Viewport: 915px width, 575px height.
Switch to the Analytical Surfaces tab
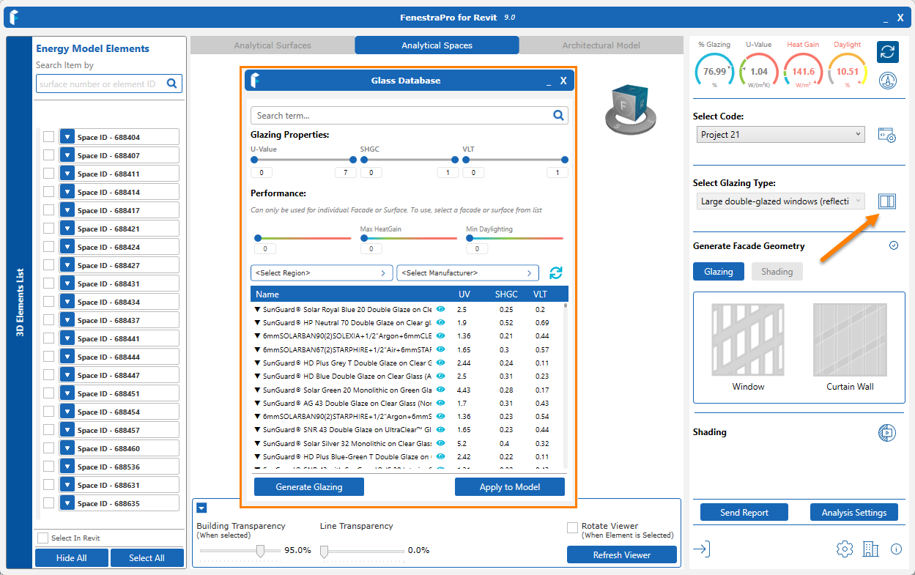[273, 45]
